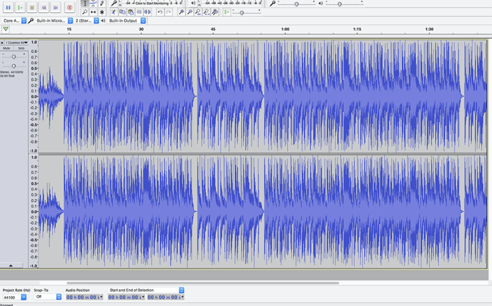The height and width of the screenshot is (306, 492).
Task: Click the track gain slider knob
Action: pos(14,57)
